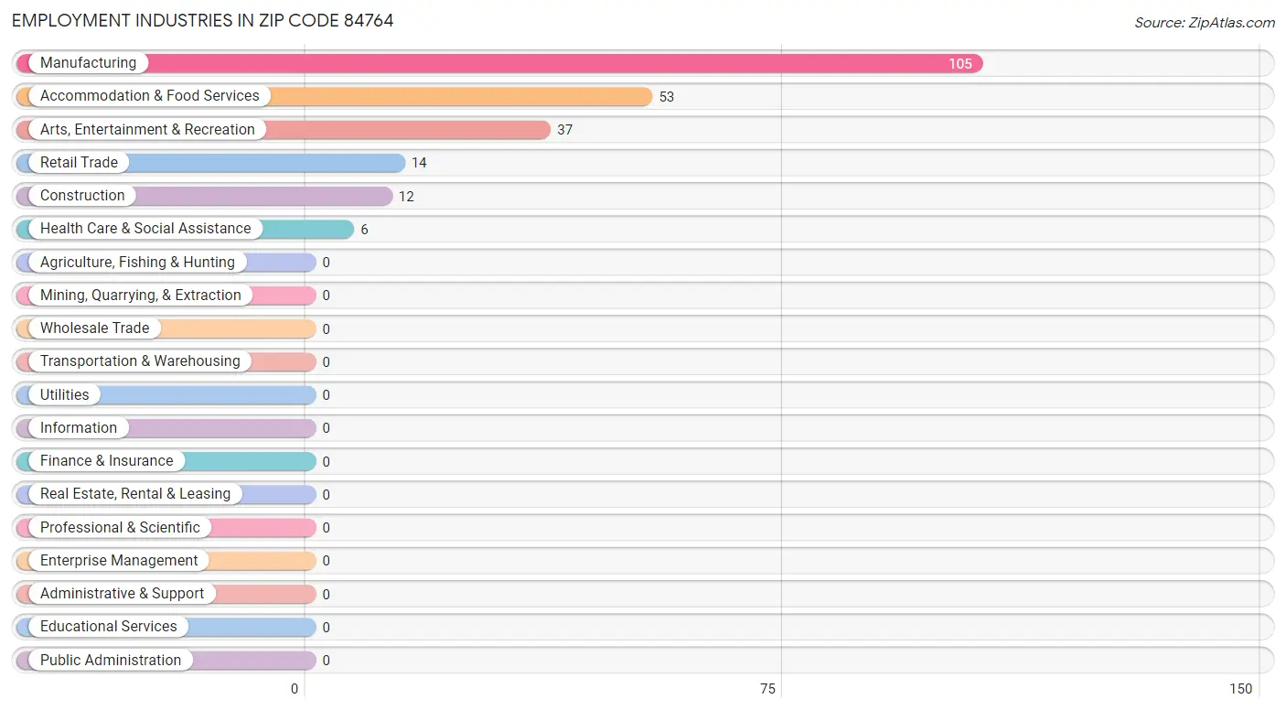Click Administrative & Support label
1286x710 pixels.
(122, 594)
